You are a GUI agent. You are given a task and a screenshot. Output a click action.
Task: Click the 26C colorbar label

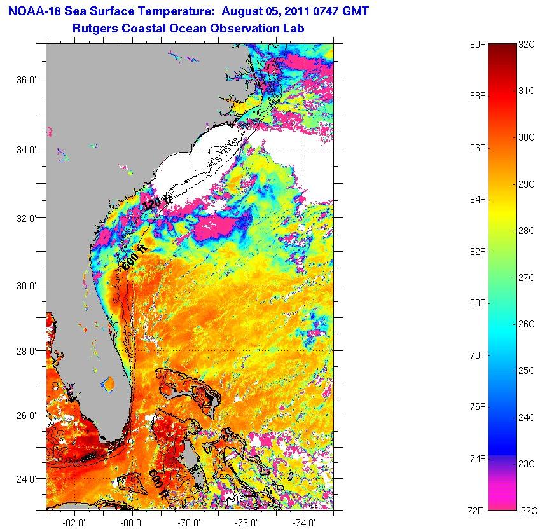pos(527,324)
